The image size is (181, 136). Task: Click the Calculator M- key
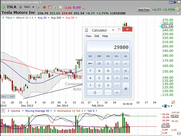[x=126, y=56]
